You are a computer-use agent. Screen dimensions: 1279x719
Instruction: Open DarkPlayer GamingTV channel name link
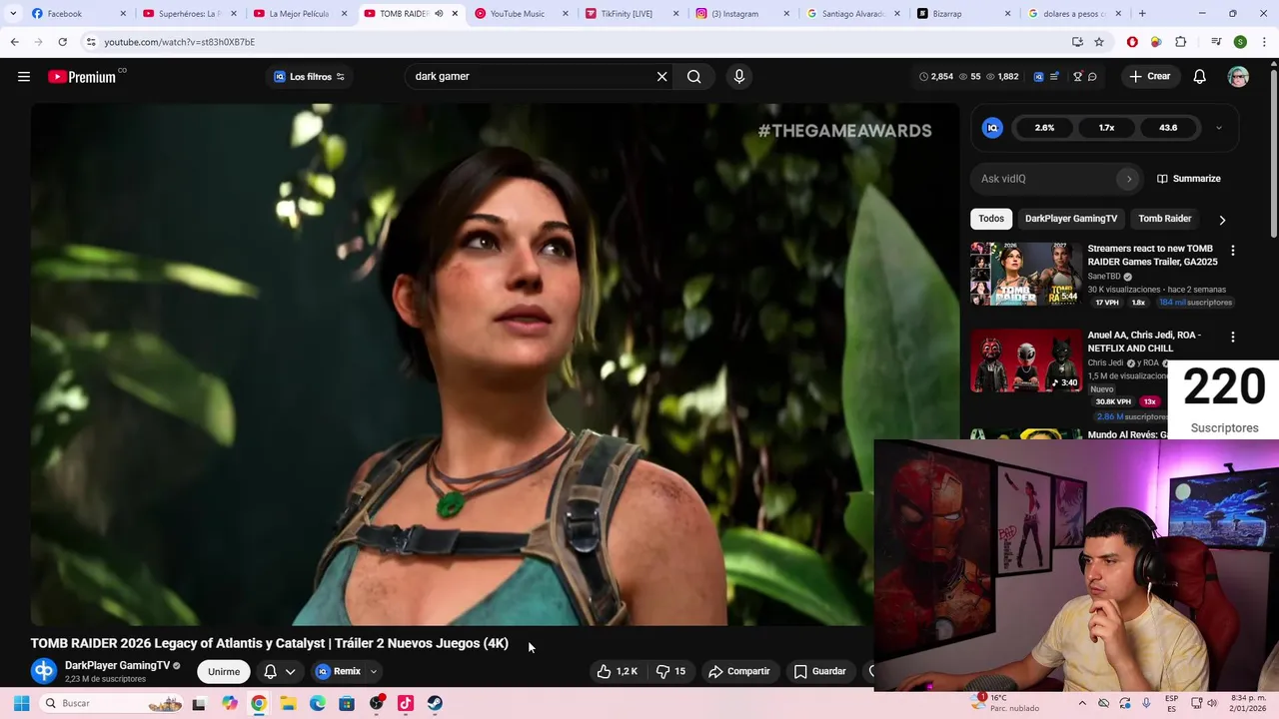[x=117, y=665]
